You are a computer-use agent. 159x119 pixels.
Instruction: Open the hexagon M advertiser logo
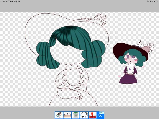(100, 115)
